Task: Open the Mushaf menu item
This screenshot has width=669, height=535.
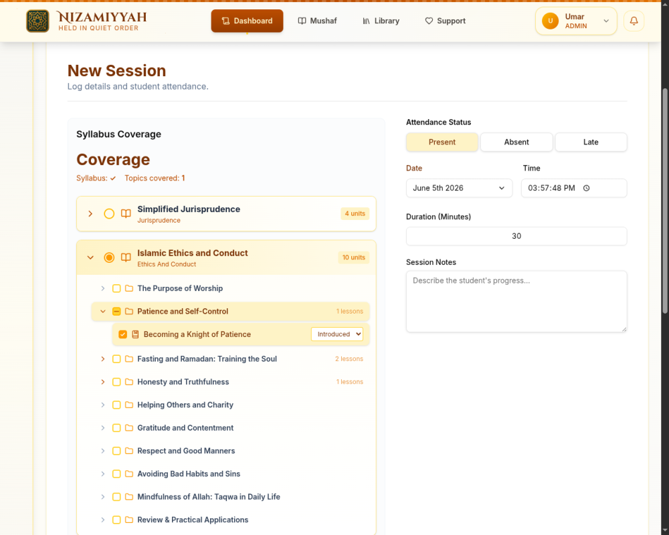Action: (317, 21)
